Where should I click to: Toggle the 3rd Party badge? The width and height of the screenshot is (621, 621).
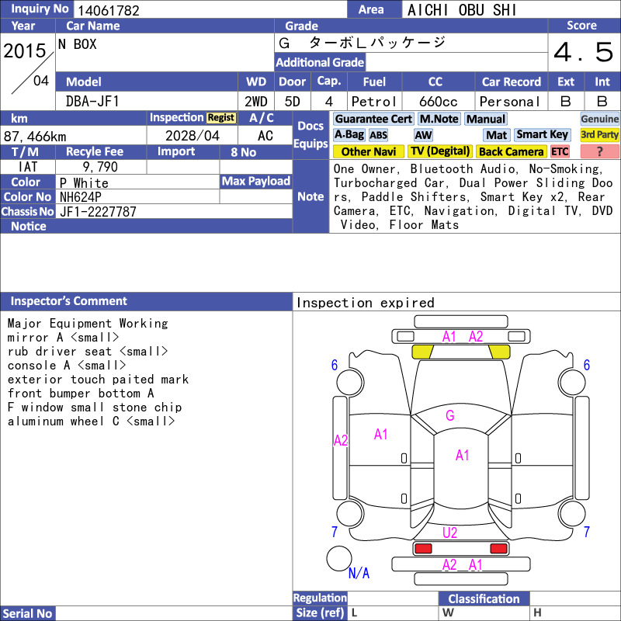click(599, 135)
